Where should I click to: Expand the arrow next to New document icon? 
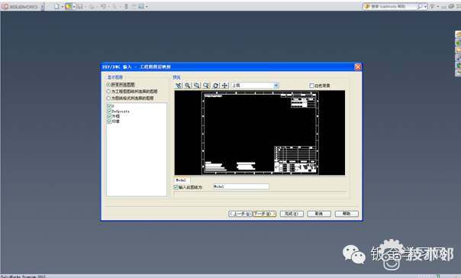[63, 6]
